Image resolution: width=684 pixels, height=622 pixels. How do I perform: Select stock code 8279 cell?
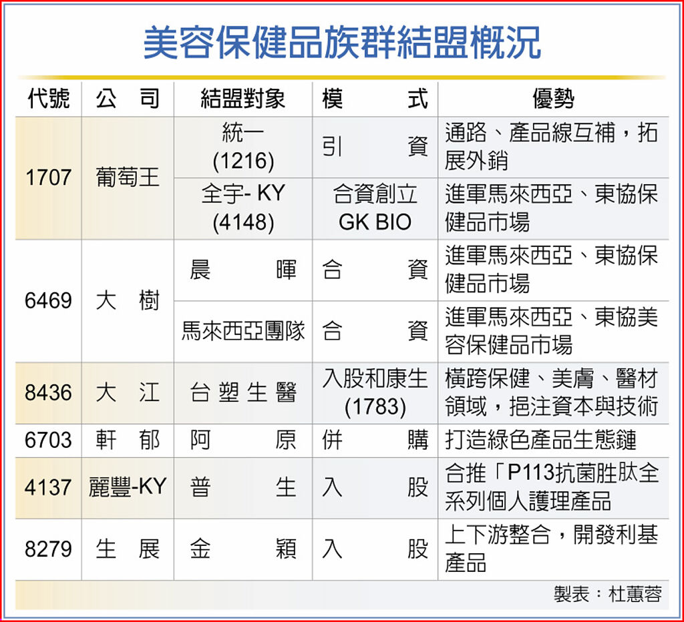pyautogui.click(x=48, y=549)
